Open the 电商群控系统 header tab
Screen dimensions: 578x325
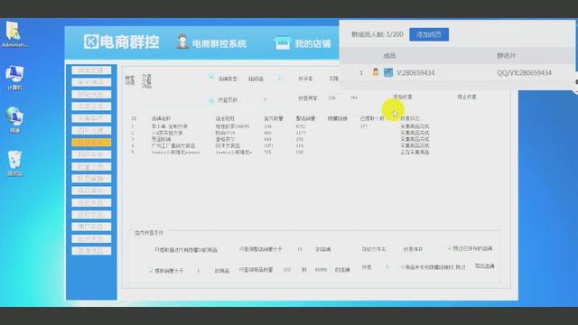tap(219, 44)
